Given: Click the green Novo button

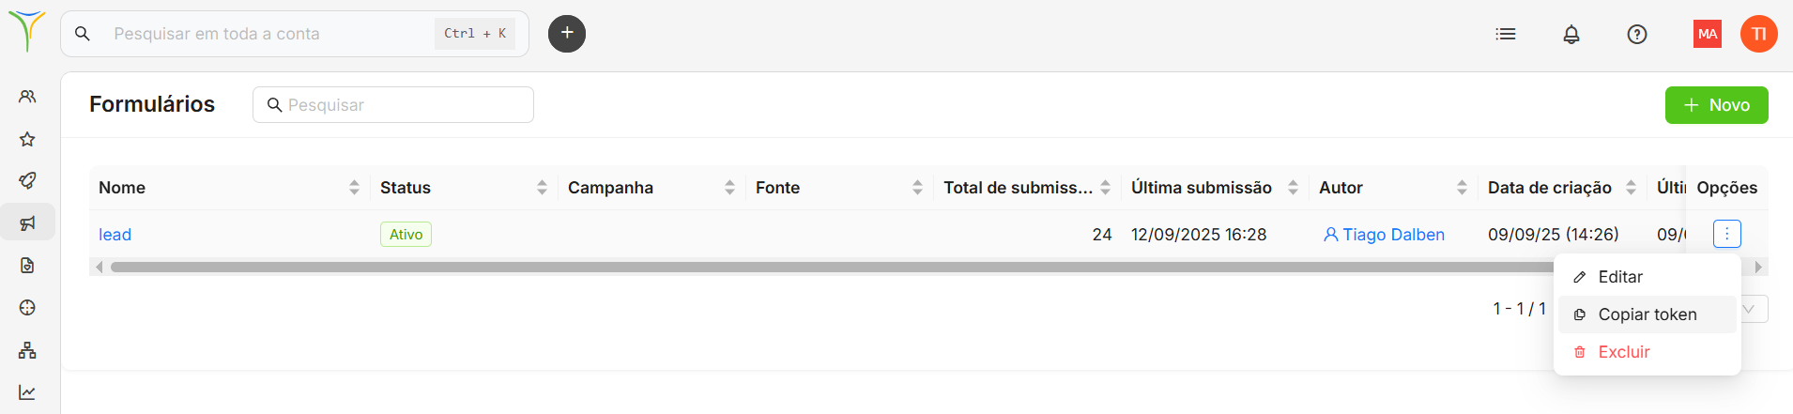Looking at the screenshot, I should coord(1716,105).
